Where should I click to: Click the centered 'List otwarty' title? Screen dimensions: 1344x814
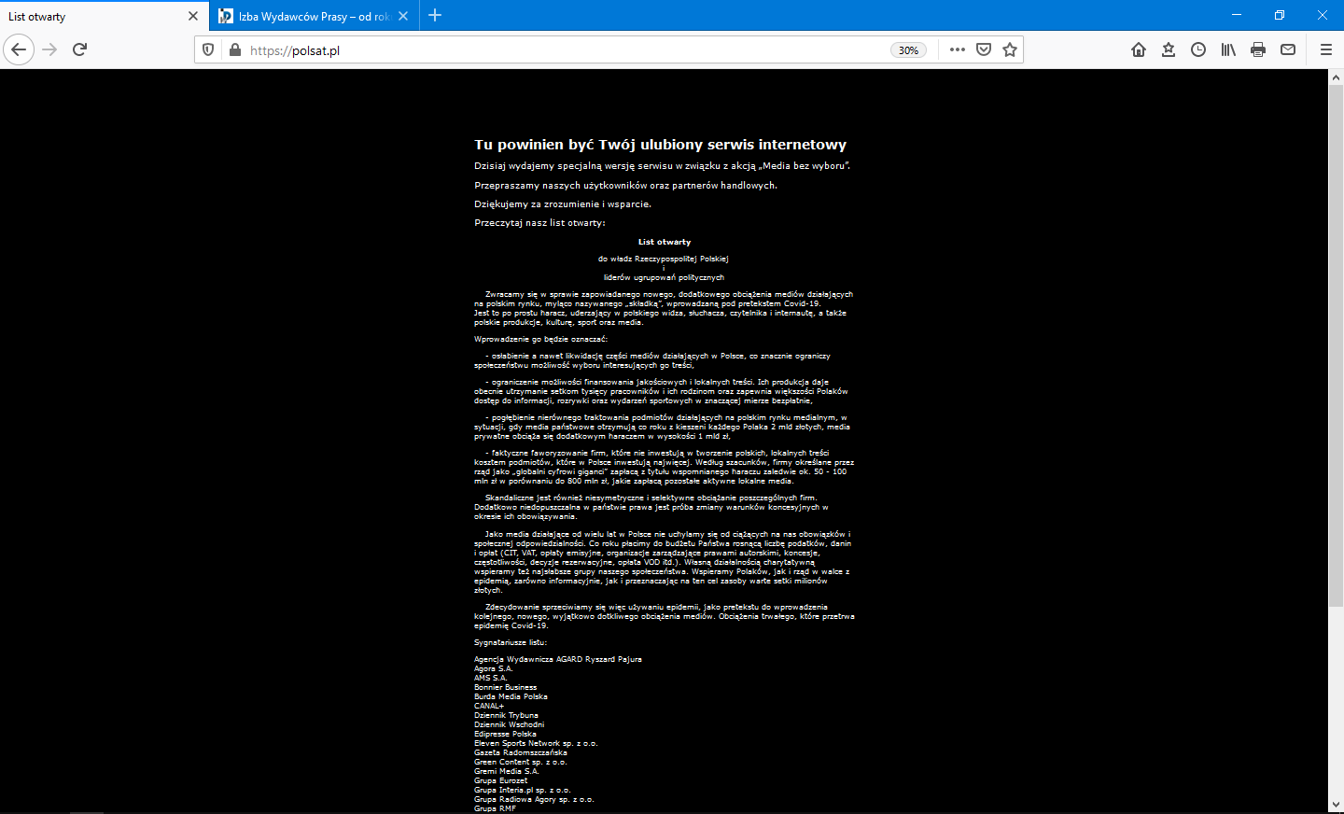coord(665,242)
